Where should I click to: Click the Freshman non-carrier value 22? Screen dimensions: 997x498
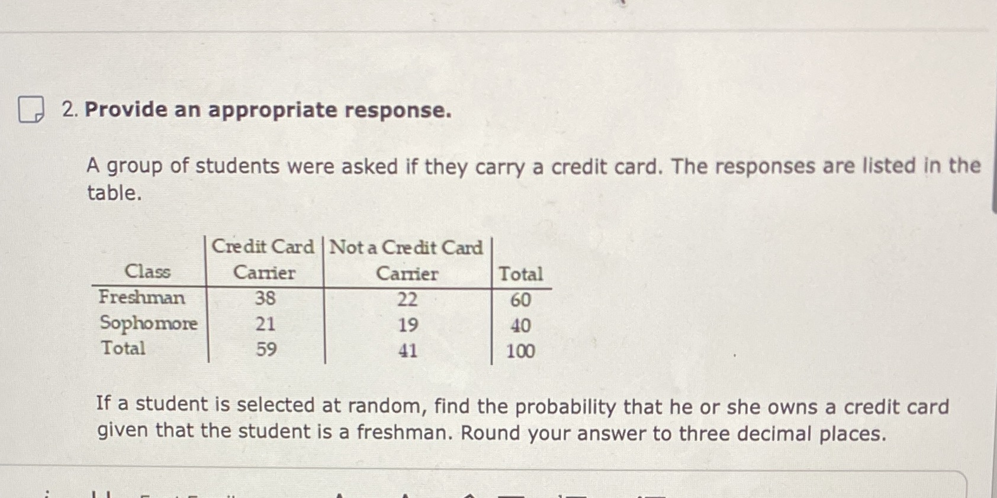pos(407,299)
